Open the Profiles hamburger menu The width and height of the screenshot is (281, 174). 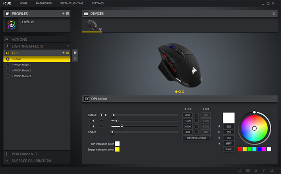68,14
